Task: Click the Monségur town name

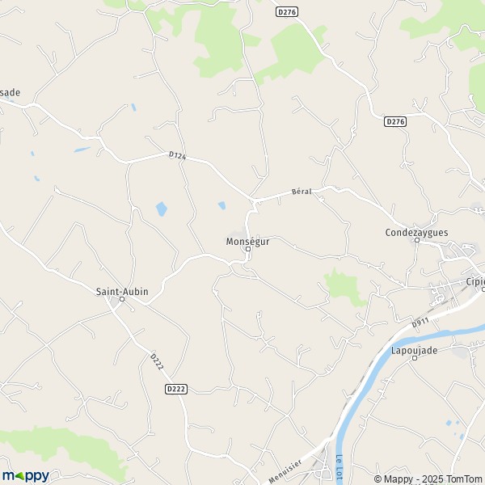Action: 247,242
